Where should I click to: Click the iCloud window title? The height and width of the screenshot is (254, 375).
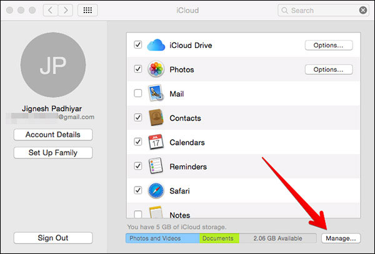tap(187, 10)
